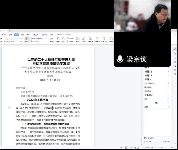Click the 拒绝 reject change icon

coord(63,40)
